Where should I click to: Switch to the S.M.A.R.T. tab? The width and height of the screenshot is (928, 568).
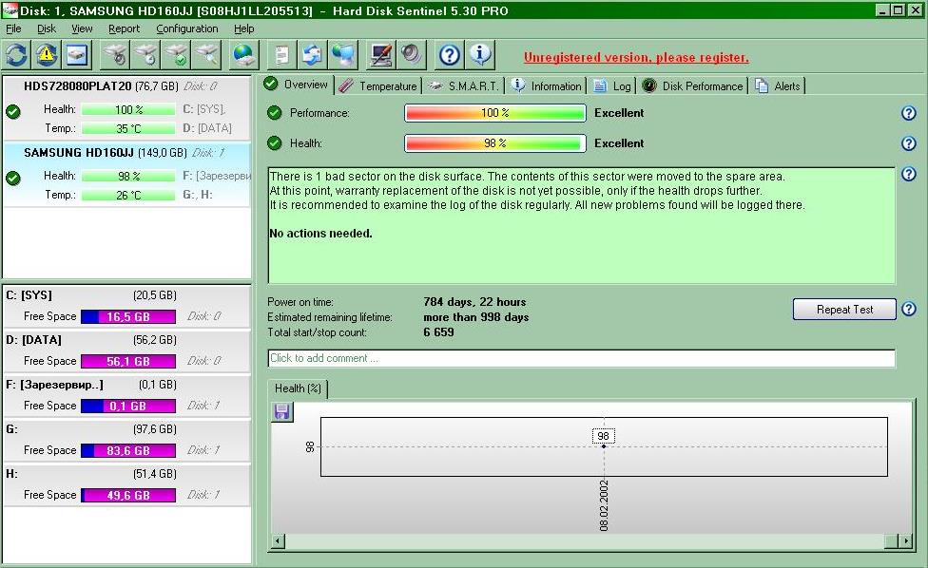[464, 86]
